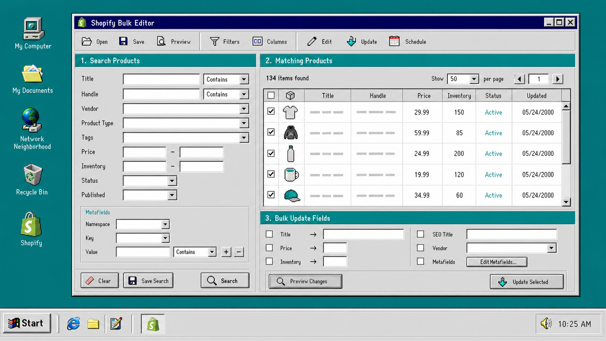Viewport: 606px width, 341px height.
Task: Open the Filters funnel tool
Action: coord(225,42)
